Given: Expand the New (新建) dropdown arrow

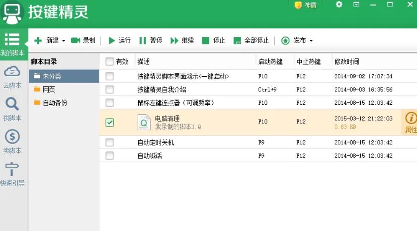Looking at the screenshot, I should coord(64,41).
